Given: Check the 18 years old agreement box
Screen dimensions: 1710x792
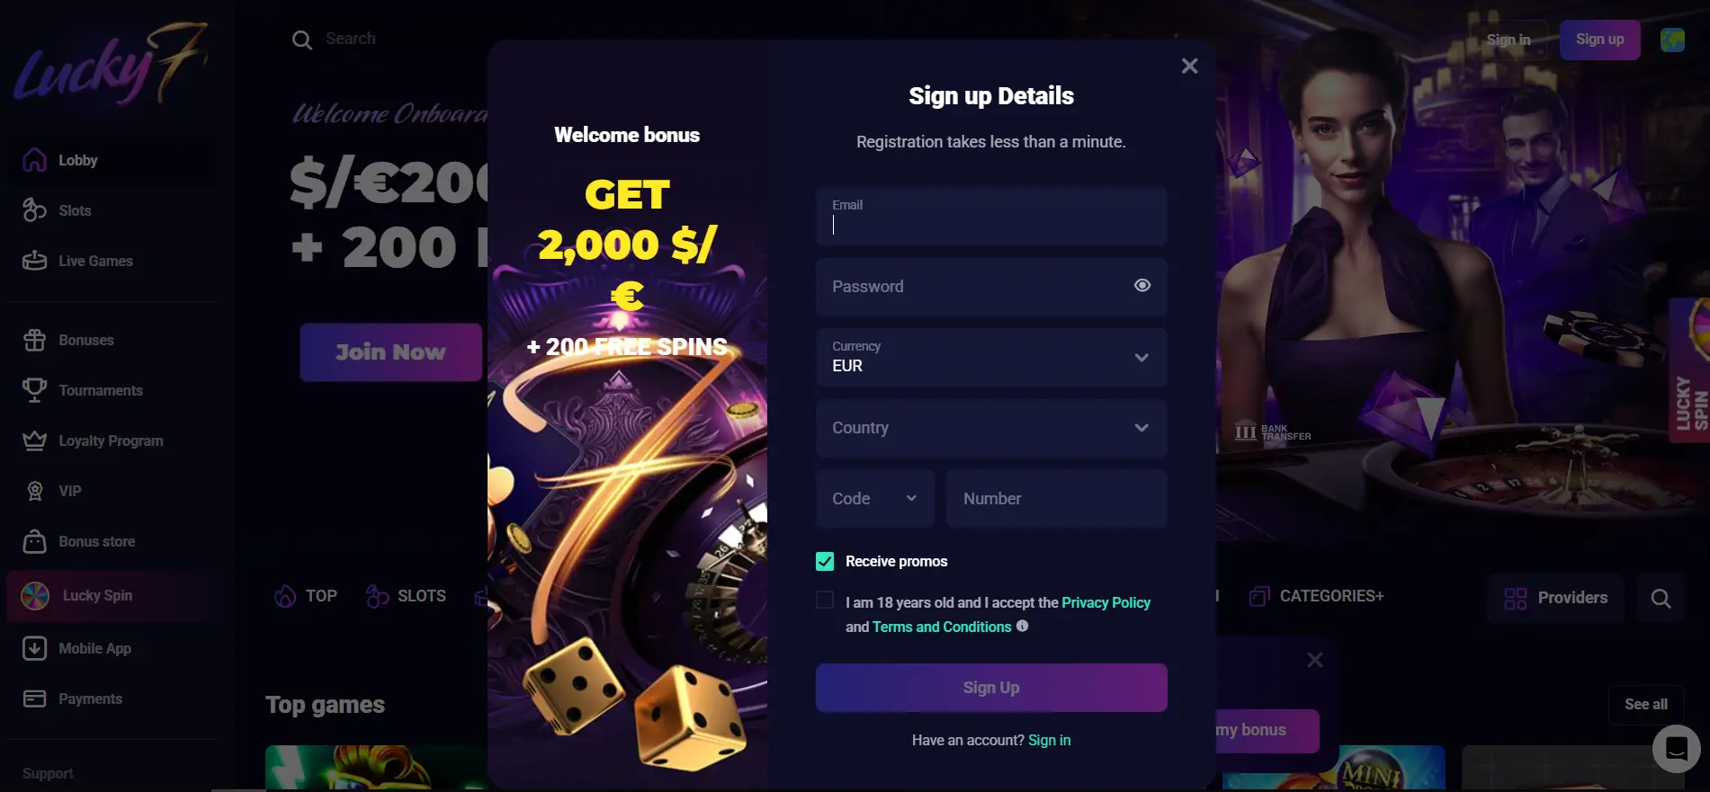Looking at the screenshot, I should point(825,600).
